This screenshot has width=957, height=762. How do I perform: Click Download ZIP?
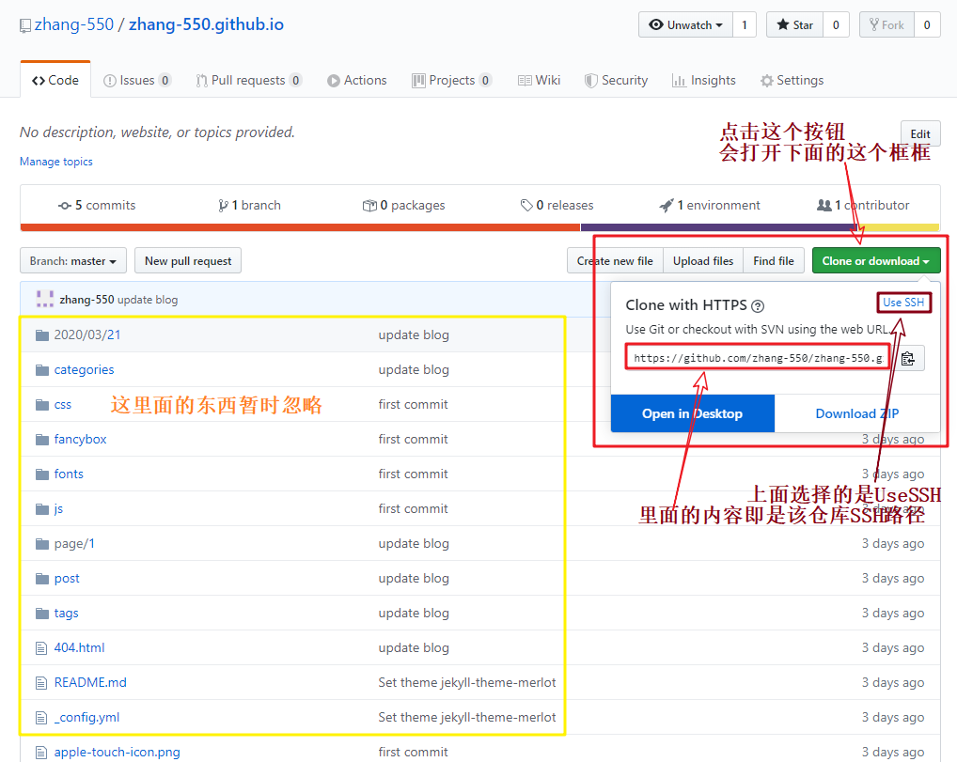(857, 413)
